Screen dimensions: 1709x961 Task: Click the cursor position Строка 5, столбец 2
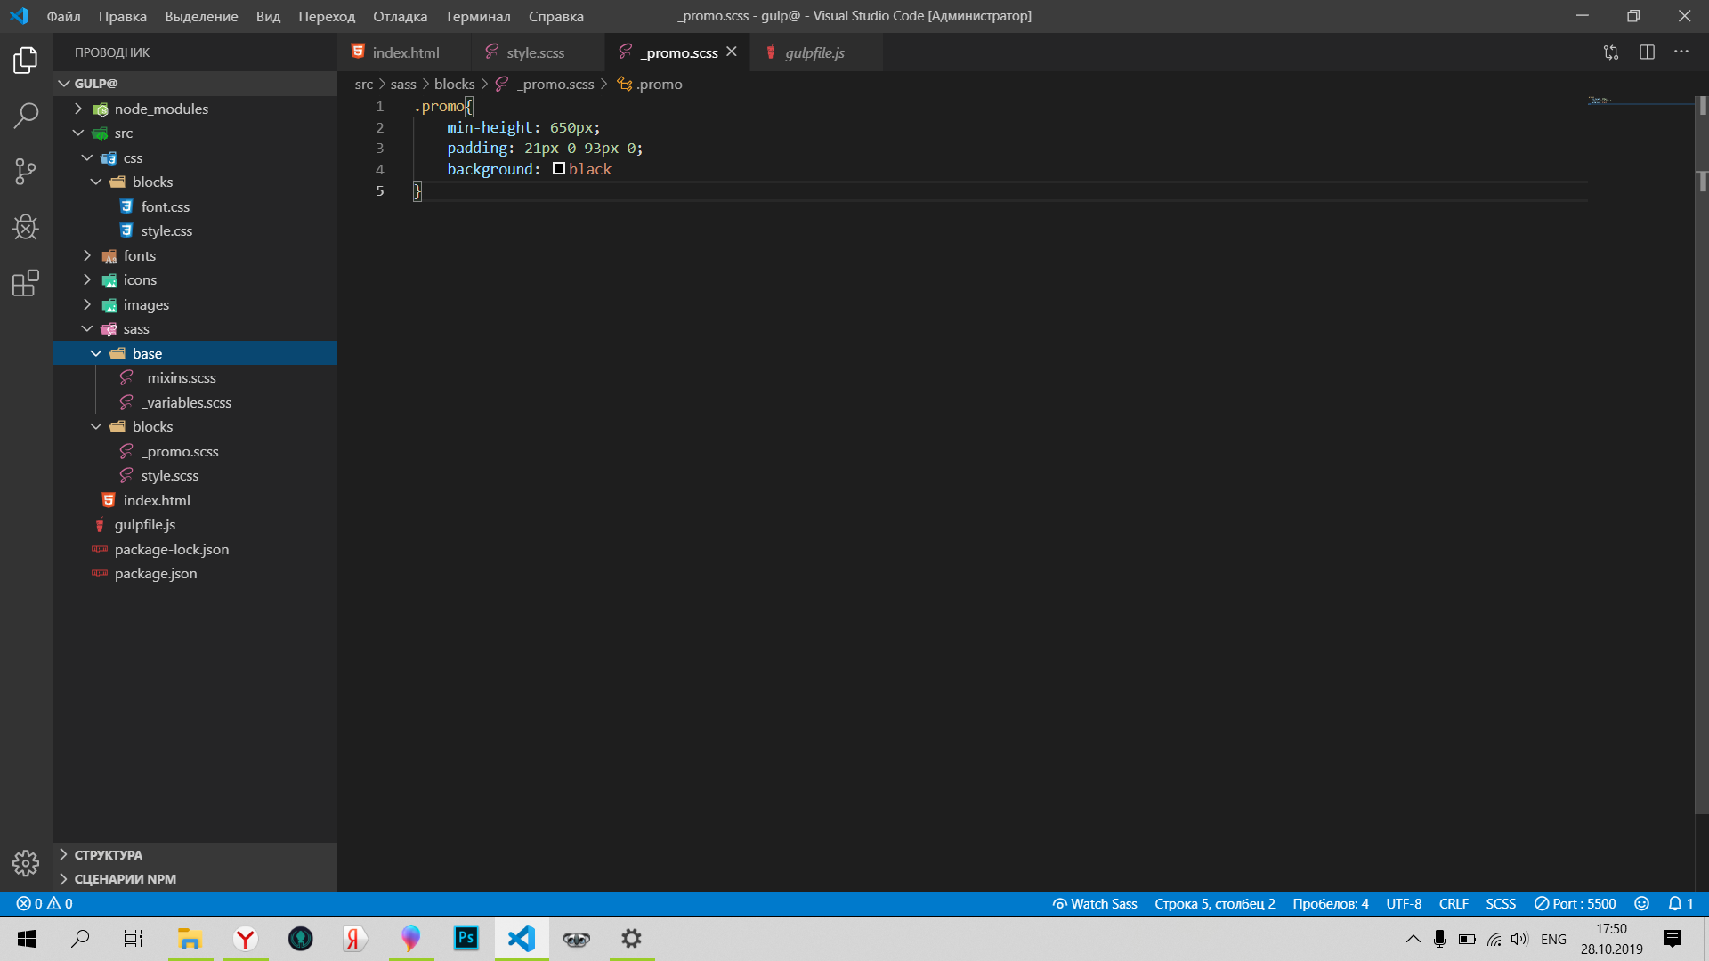click(x=1215, y=903)
